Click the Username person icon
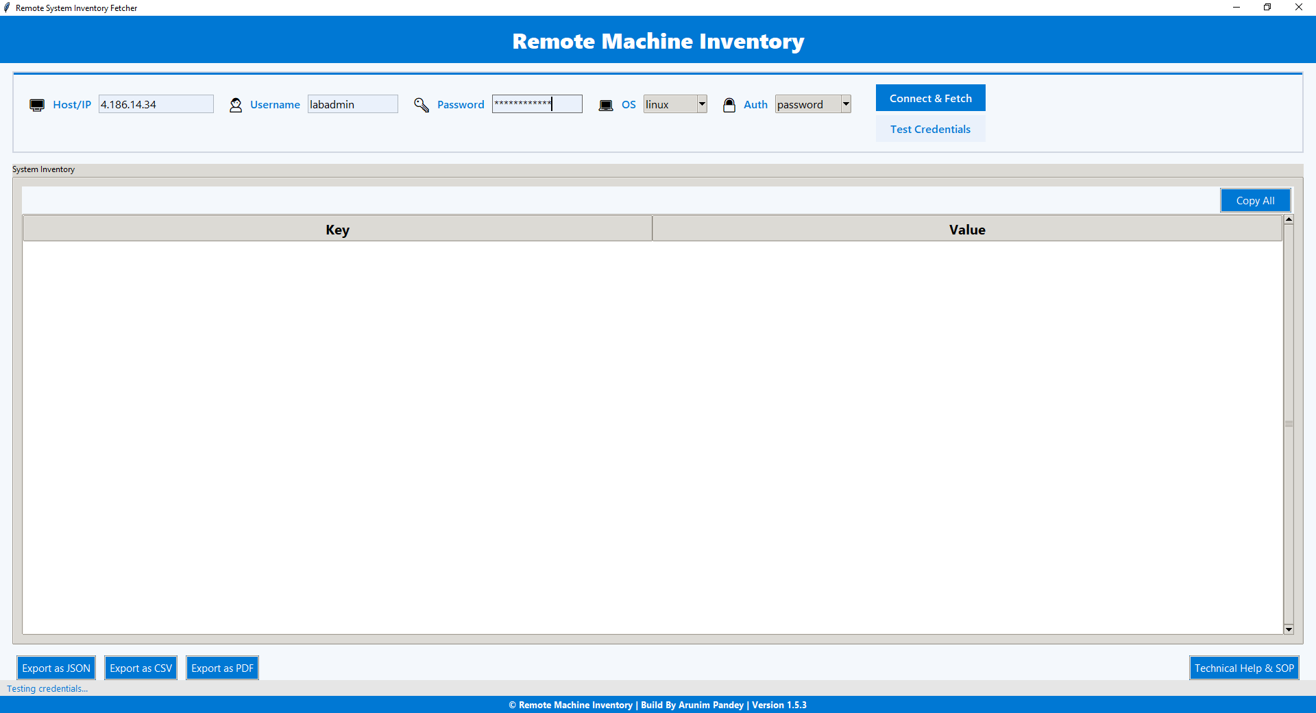This screenshot has height=713, width=1316. coord(235,105)
